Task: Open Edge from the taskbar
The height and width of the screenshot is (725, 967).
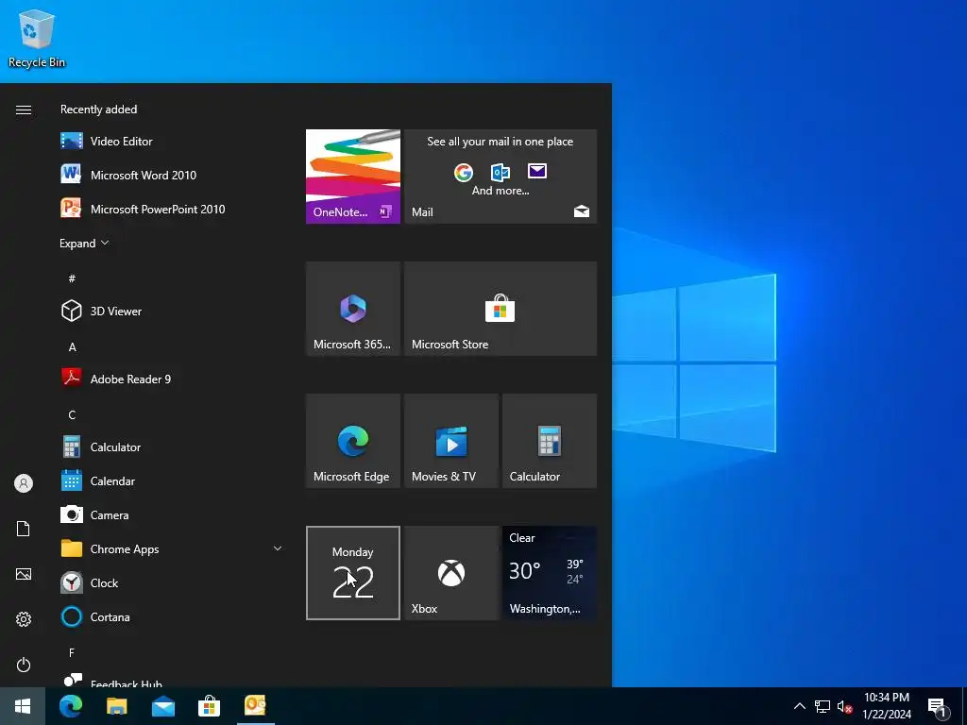Action: [x=71, y=706]
